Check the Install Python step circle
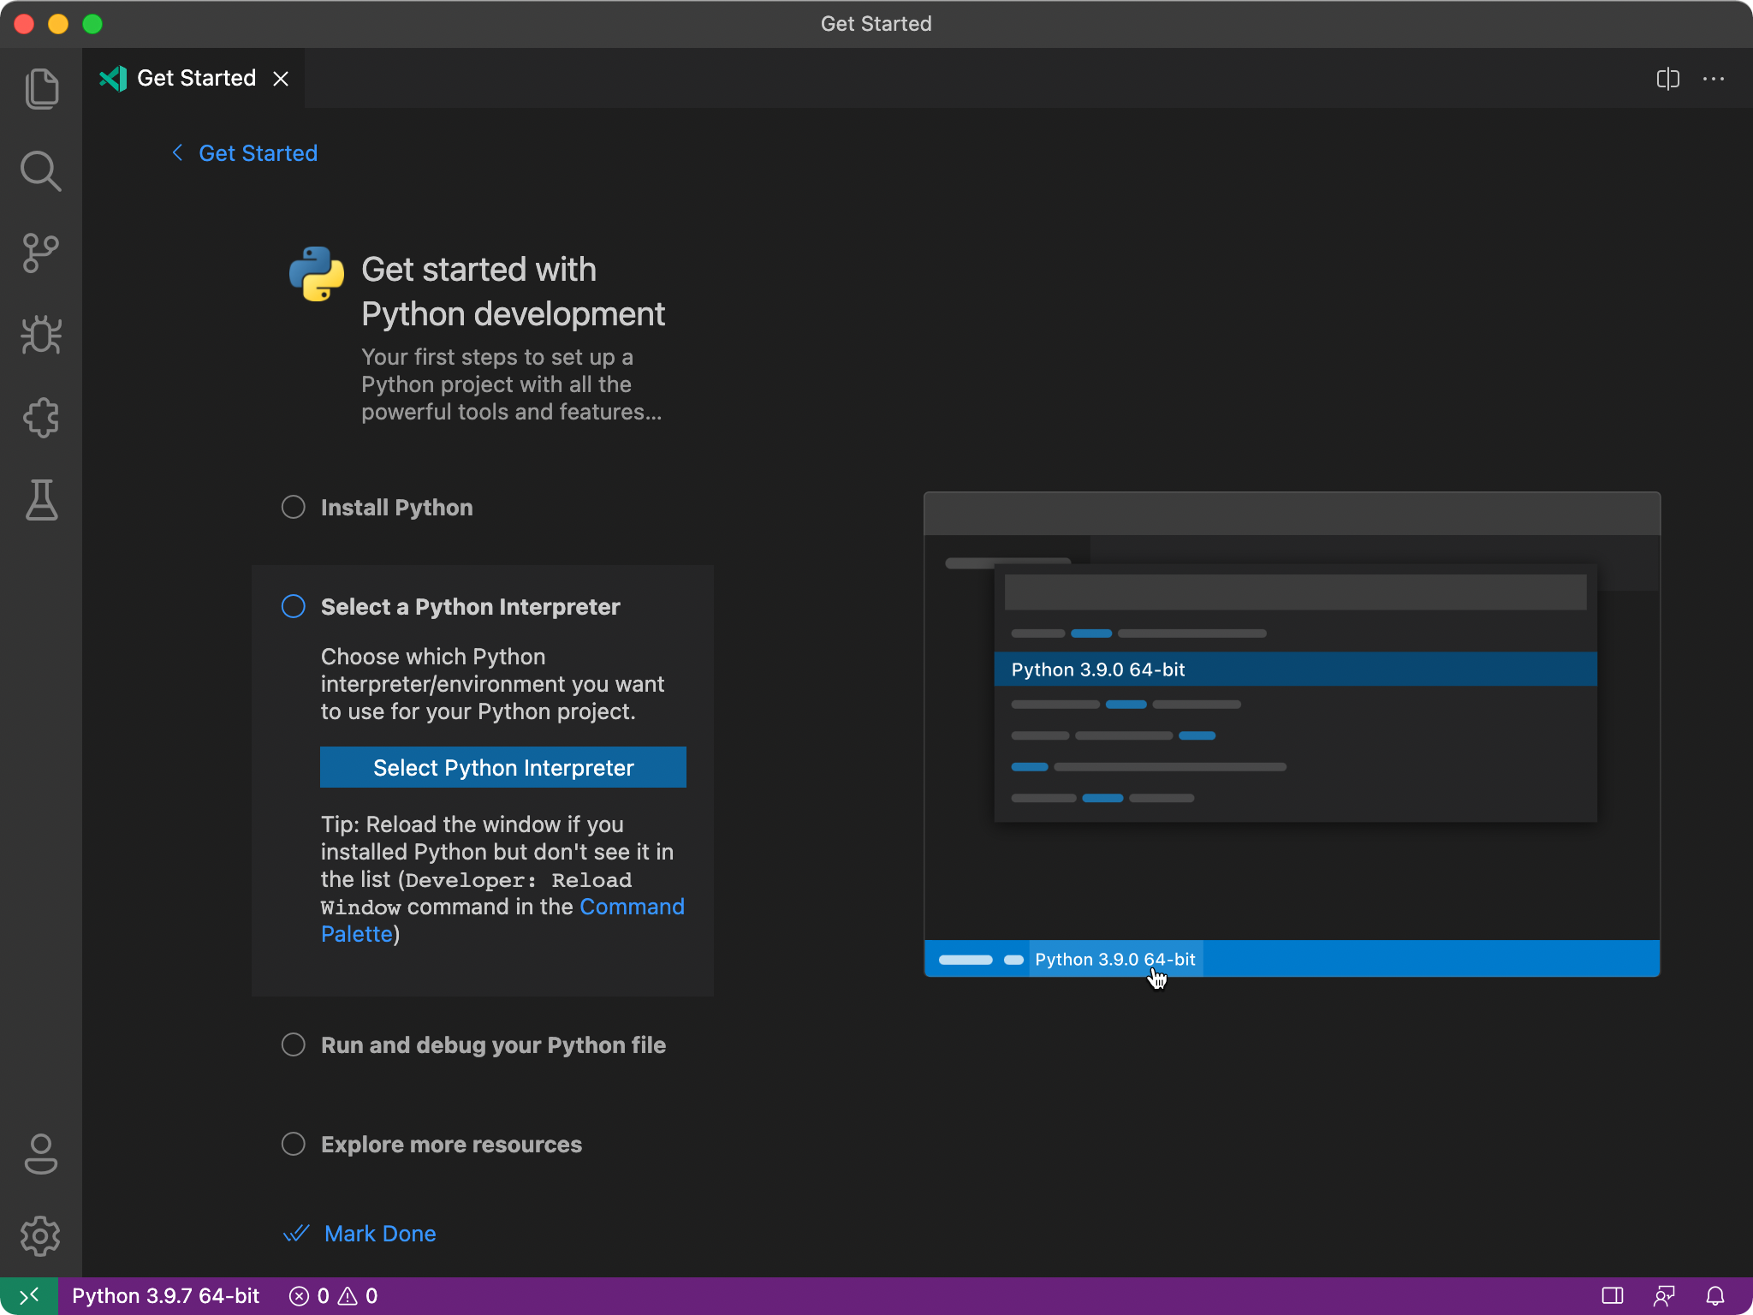Viewport: 1753px width, 1315px height. [x=294, y=507]
